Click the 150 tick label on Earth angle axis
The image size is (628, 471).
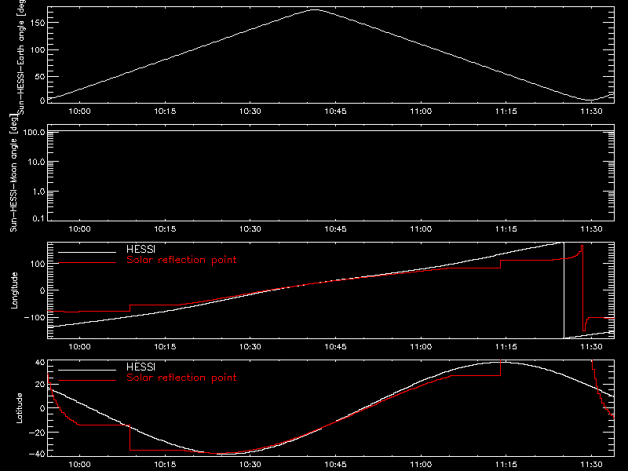point(38,23)
